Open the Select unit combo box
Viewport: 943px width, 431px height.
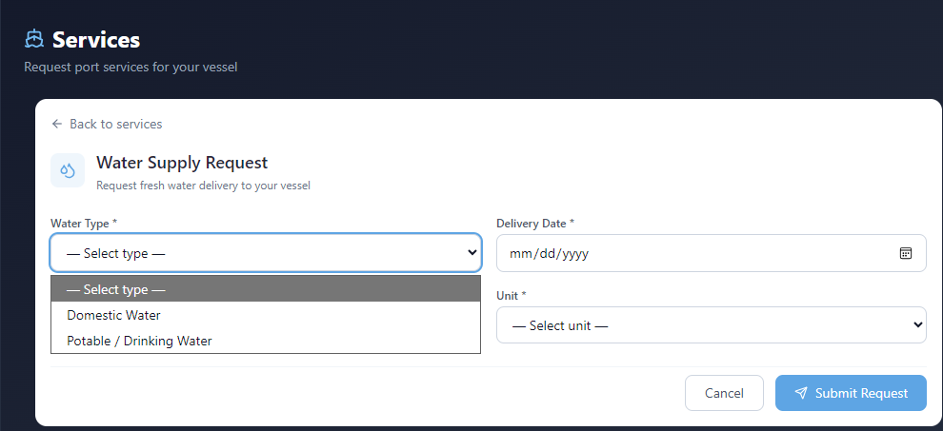pyautogui.click(x=712, y=325)
